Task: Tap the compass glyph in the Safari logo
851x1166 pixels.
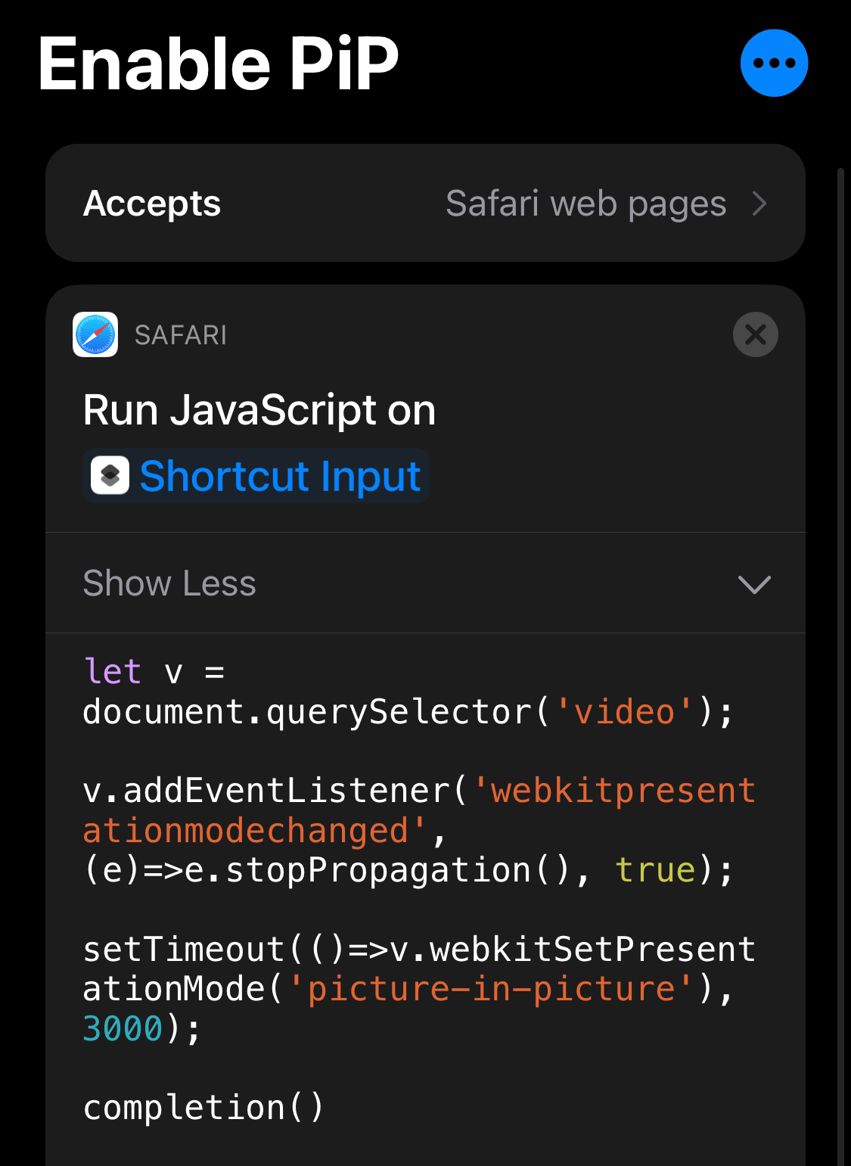Action: pyautogui.click(x=95, y=334)
